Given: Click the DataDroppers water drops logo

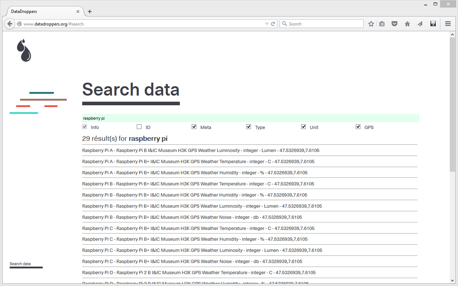Looking at the screenshot, I should (x=24, y=50).
